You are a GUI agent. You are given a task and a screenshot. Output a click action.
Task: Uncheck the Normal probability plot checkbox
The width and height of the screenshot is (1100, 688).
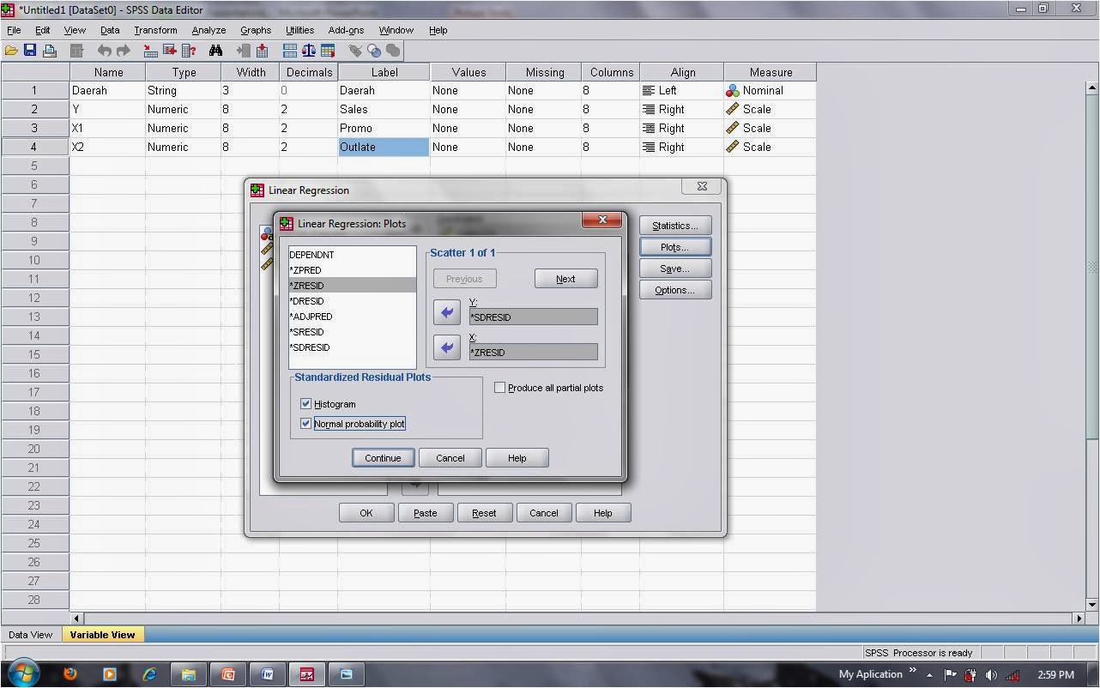(305, 423)
